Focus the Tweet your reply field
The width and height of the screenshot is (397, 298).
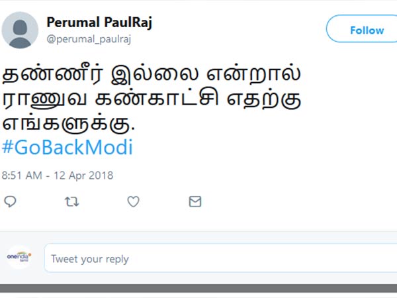point(218,258)
